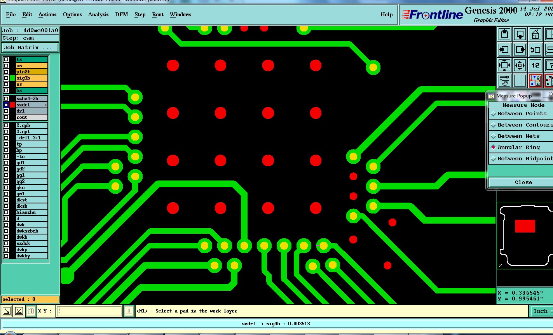Open the Inch units dropdown
553x335 pixels.
pyautogui.click(x=541, y=311)
